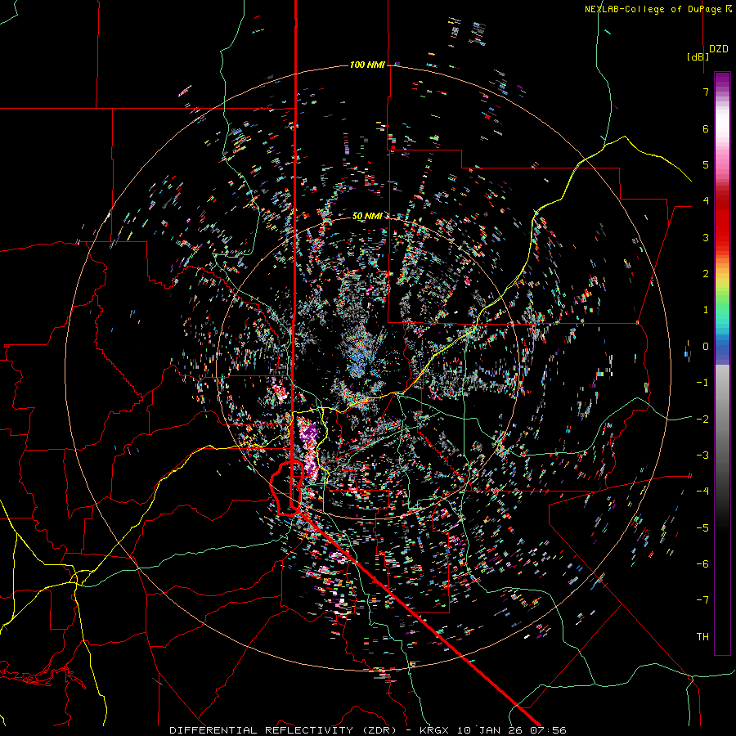This screenshot has width=736, height=736.
Task: Click the 5 value on color scale
Action: pyautogui.click(x=706, y=164)
